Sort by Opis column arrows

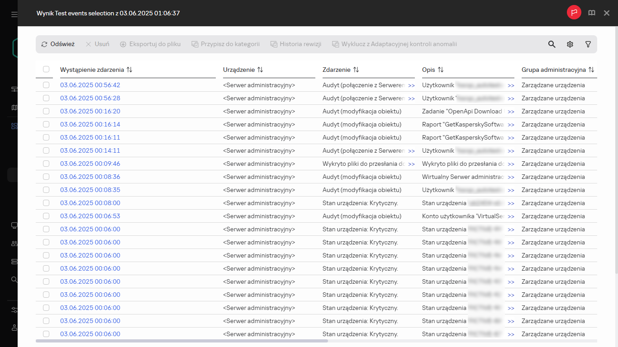[x=440, y=70]
